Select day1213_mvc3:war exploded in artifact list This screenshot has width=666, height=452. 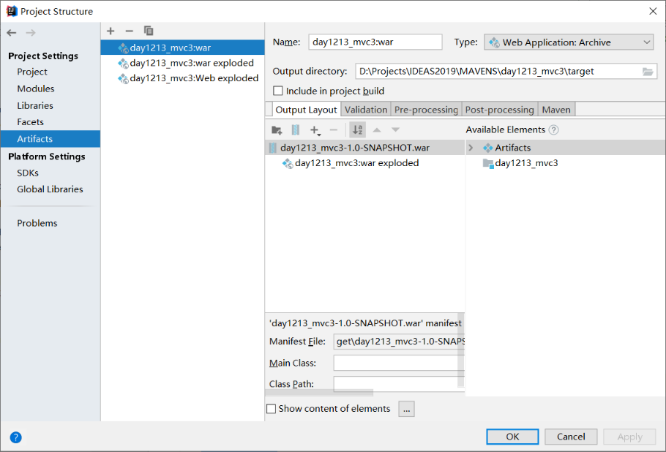pos(183,63)
